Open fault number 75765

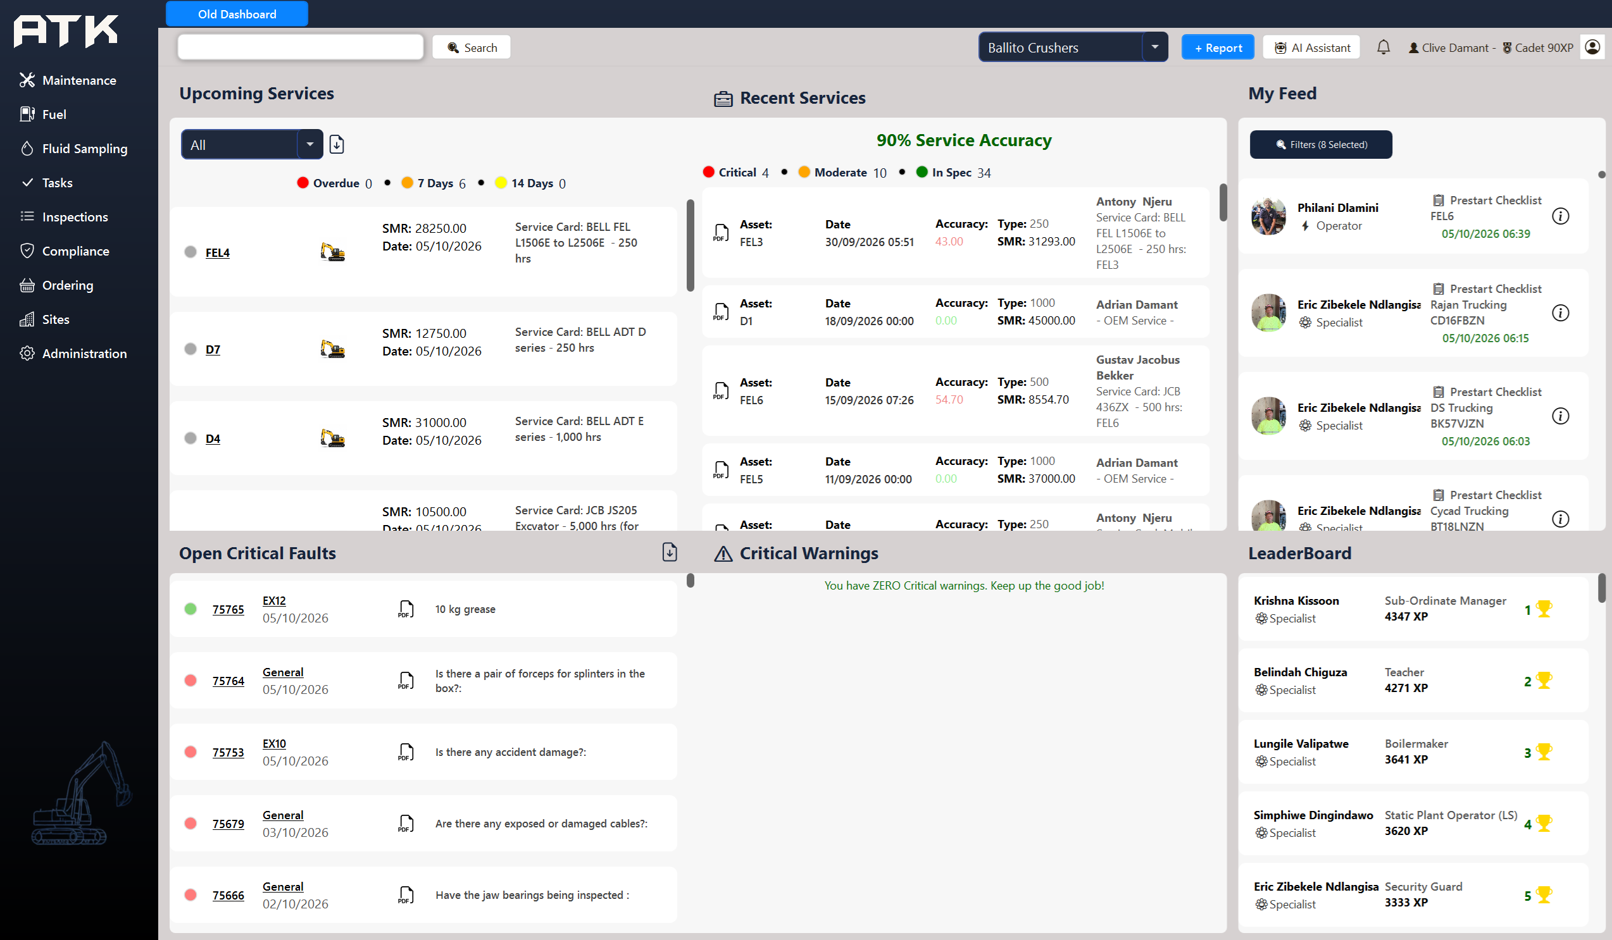click(228, 609)
